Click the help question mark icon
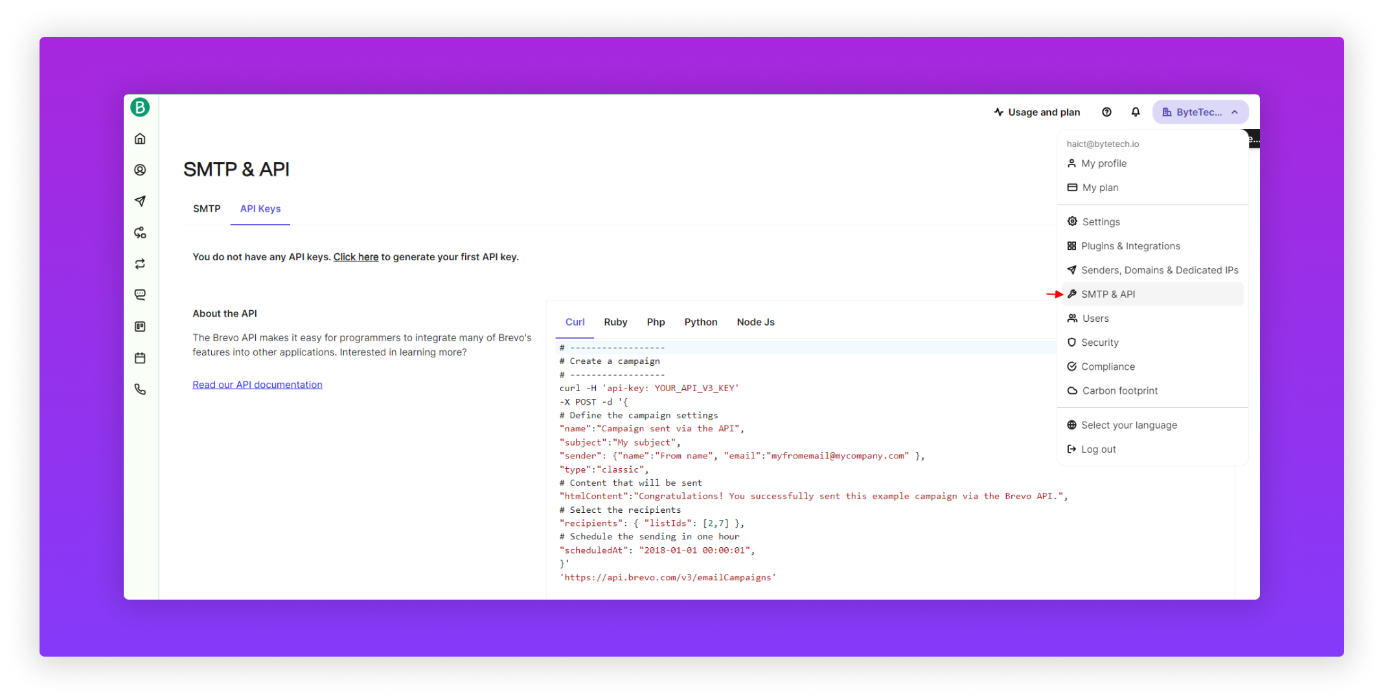Screen dimensions: 1385x700 click(1106, 112)
